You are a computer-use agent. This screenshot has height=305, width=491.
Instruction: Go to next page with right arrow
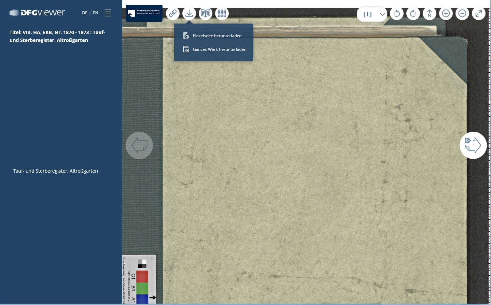point(473,145)
